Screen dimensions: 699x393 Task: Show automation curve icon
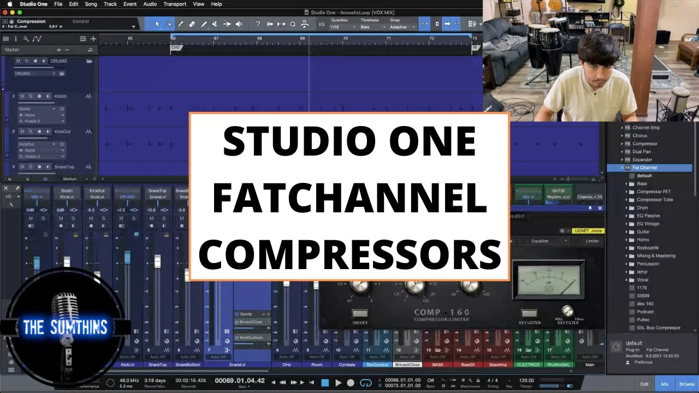[37, 39]
